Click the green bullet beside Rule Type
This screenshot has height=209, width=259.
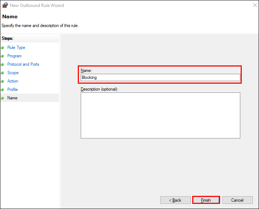click(x=2, y=47)
